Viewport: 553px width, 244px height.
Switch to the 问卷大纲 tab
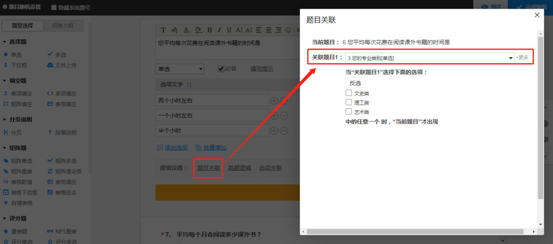click(63, 26)
